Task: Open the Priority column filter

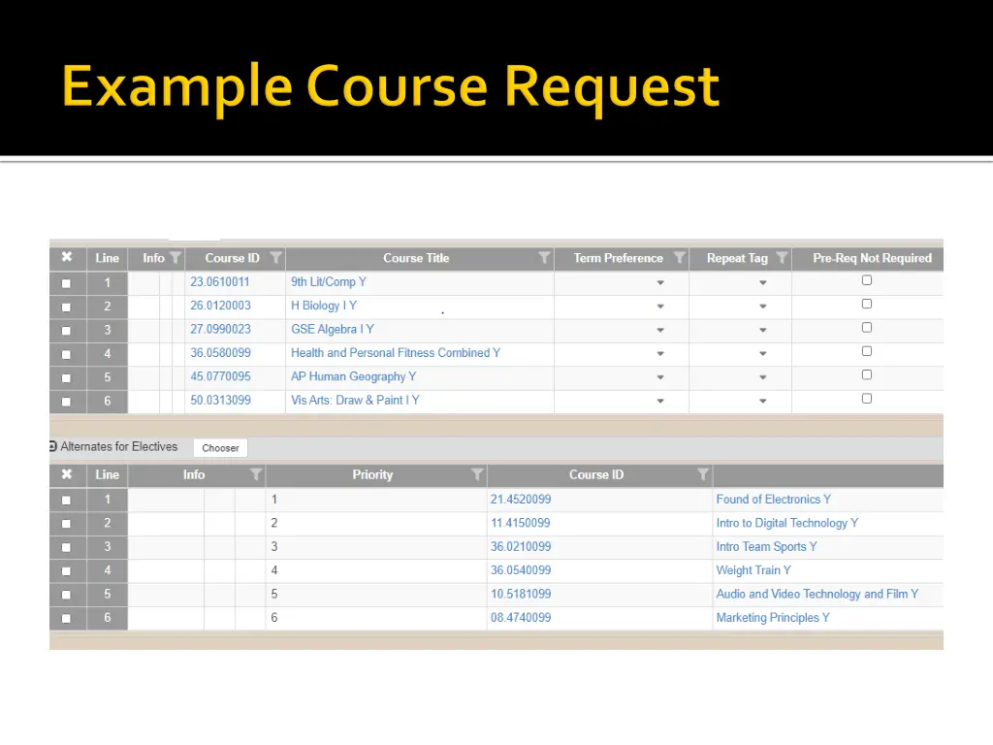Action: [x=477, y=474]
